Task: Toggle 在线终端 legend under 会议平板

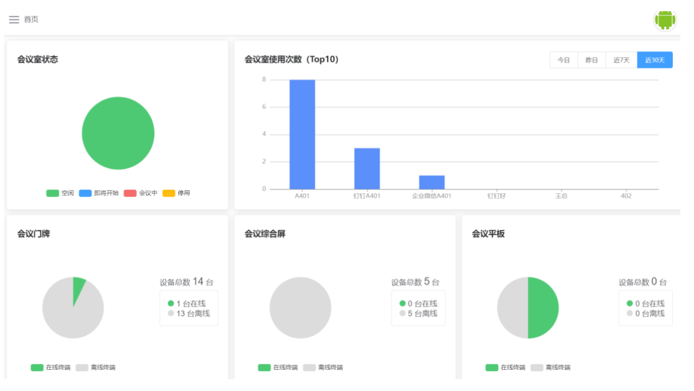Action: (506, 367)
